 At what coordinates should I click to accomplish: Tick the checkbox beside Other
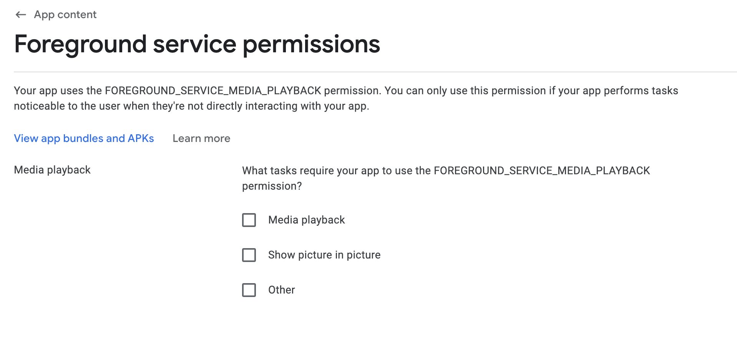(x=249, y=290)
